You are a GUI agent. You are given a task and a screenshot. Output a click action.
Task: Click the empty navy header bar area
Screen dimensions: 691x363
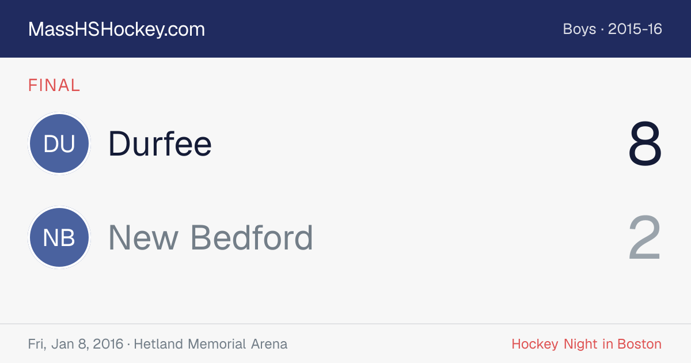[380, 29]
